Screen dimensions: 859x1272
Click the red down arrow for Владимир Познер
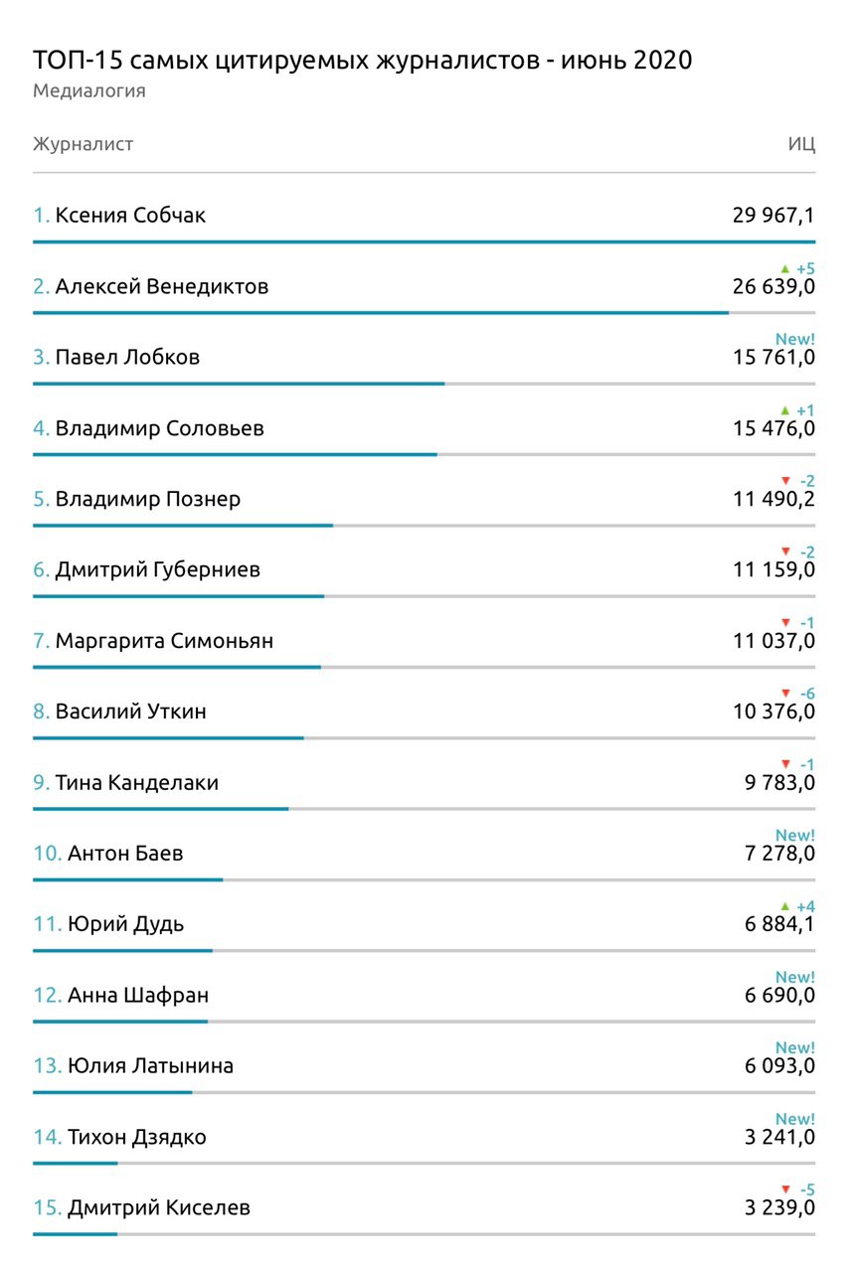[784, 481]
